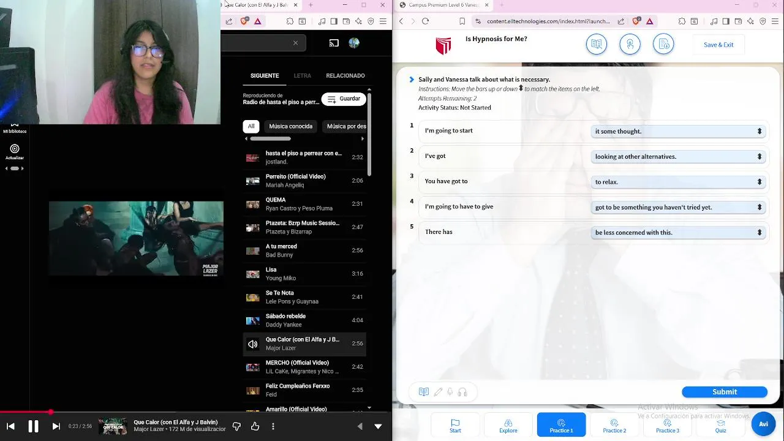Viewport: 784px width, 441px height.
Task: Open more options for current song
Action: [273, 426]
